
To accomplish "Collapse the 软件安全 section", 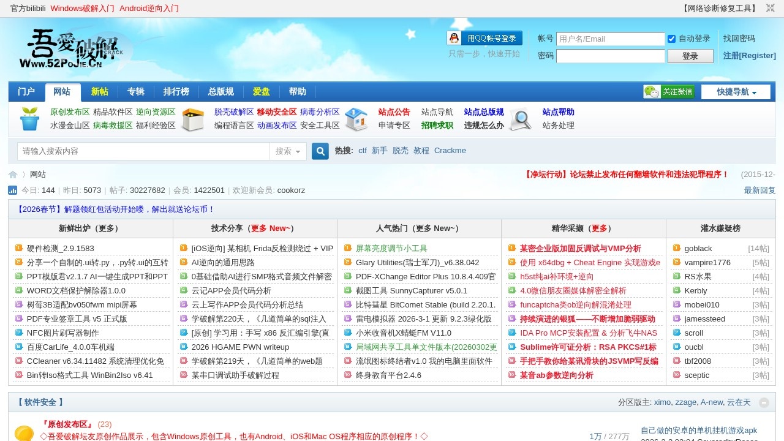I will [x=764, y=402].
